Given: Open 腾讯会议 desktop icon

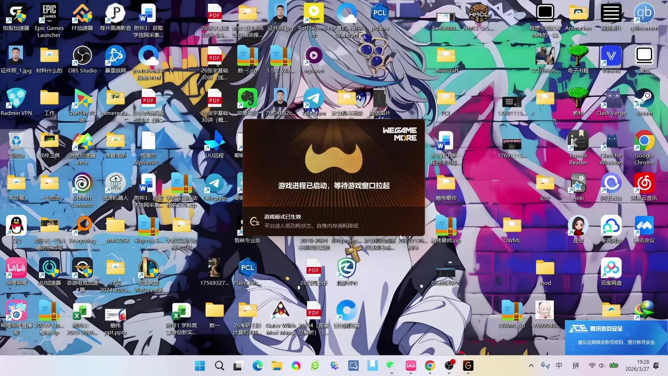Looking at the screenshot, I should [x=644, y=230].
